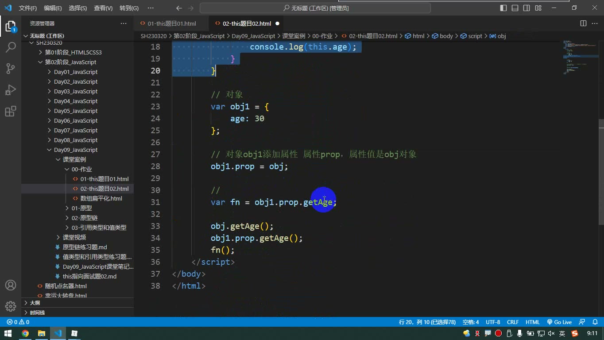This screenshot has width=604, height=340.
Task: Open the Explorer view in activity bar
Action: (11, 26)
